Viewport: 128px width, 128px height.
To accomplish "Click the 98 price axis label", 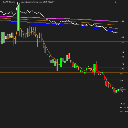I will 122,74.
